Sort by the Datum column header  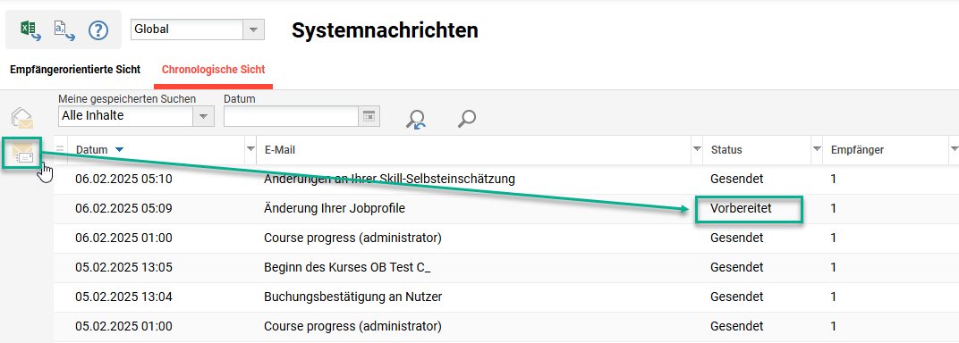pyautogui.click(x=92, y=149)
